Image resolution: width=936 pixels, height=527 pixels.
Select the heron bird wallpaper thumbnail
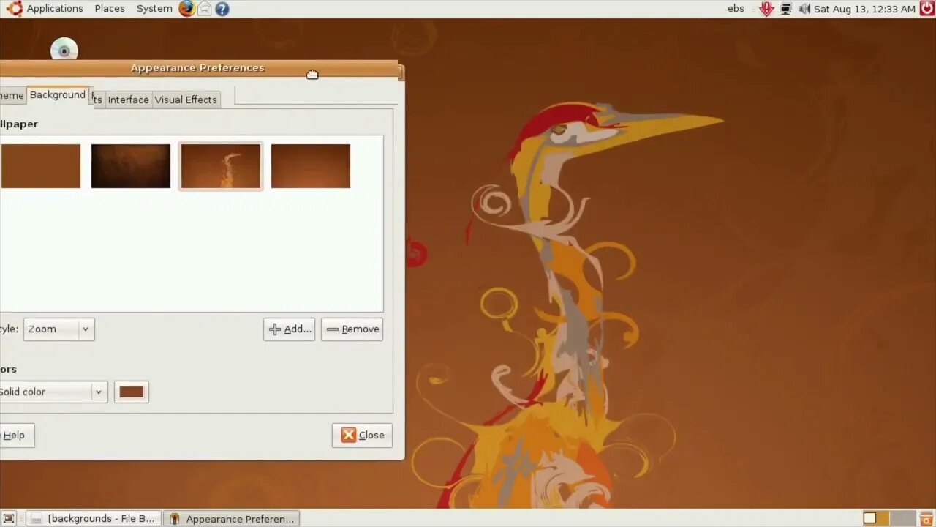221,166
